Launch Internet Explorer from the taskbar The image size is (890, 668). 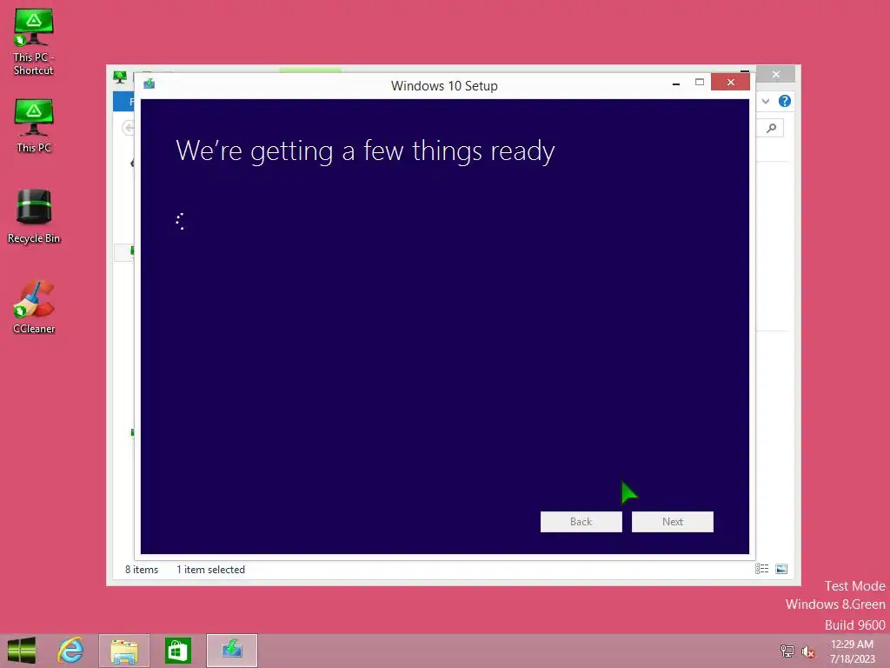click(x=71, y=651)
